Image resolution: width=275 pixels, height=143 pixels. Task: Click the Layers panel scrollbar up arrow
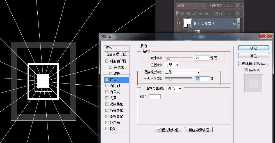tap(238, 23)
